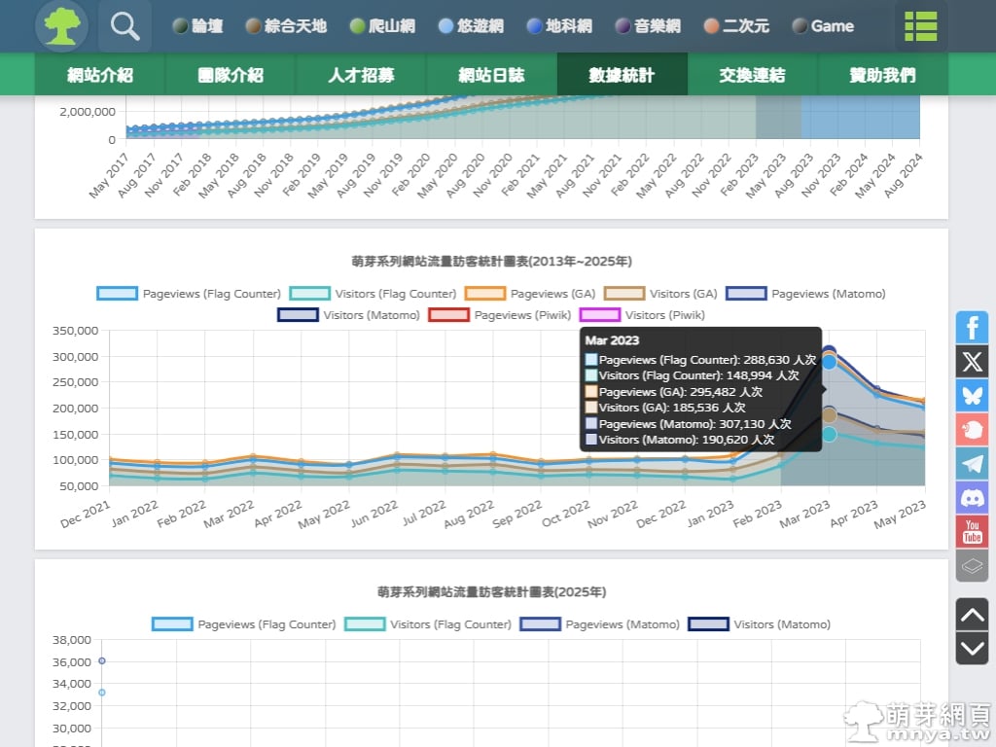The image size is (996, 747).
Task: Open the 論壇 link in top bar
Action: (x=197, y=26)
